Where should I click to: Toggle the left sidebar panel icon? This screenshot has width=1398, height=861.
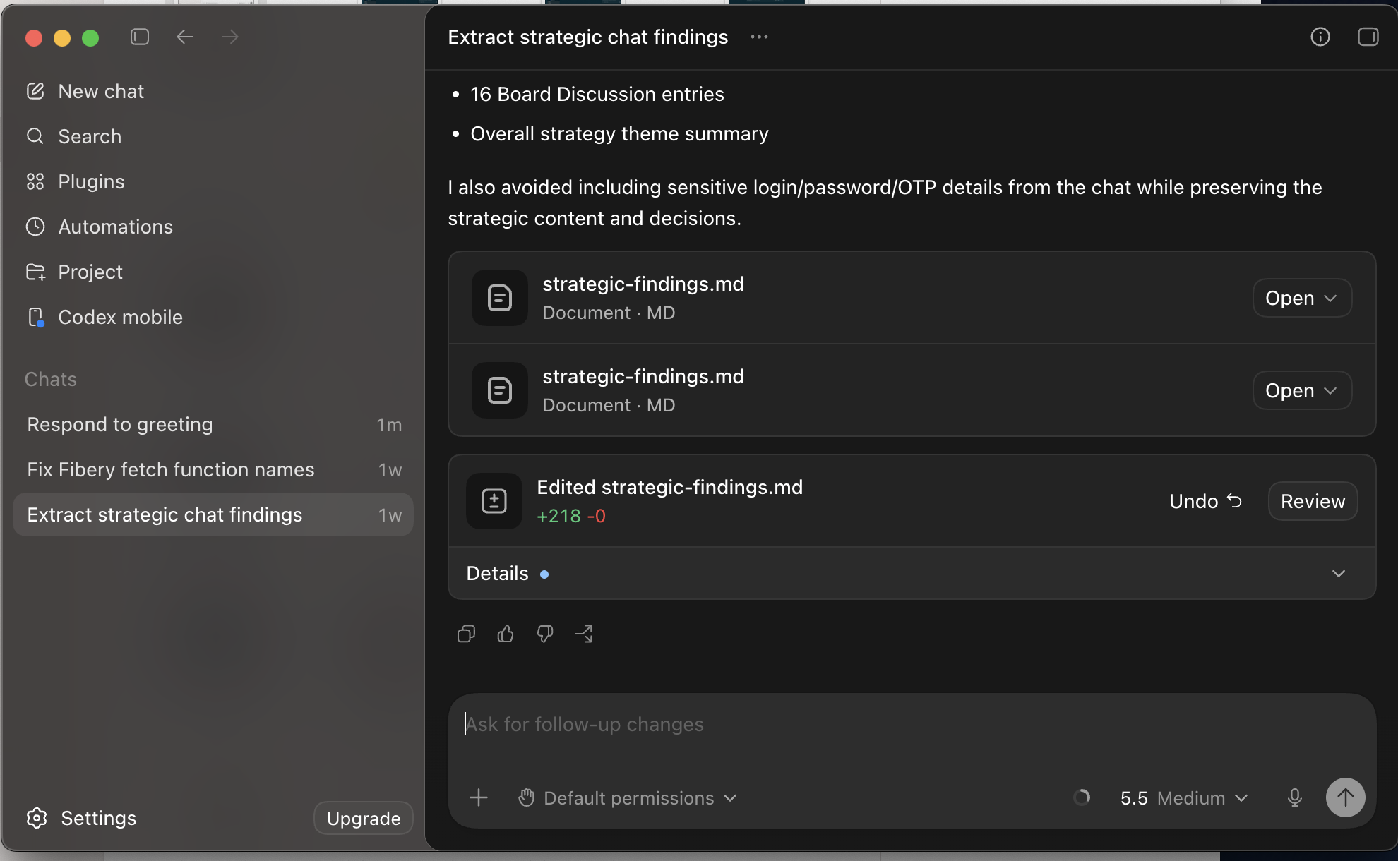(140, 37)
